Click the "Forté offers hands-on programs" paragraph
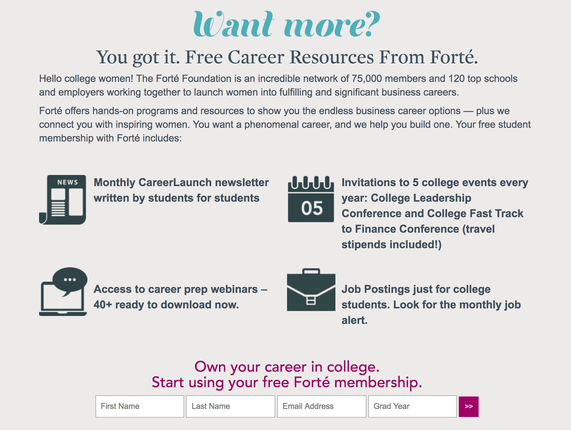The width and height of the screenshot is (571, 430). pyautogui.click(x=285, y=124)
